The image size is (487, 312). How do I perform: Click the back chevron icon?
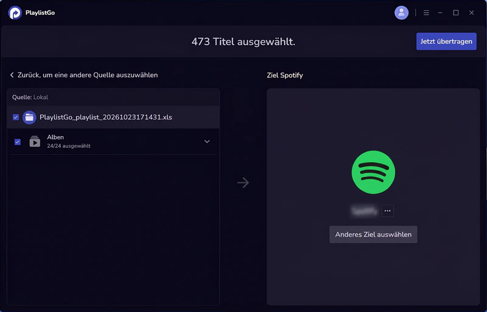pos(12,75)
